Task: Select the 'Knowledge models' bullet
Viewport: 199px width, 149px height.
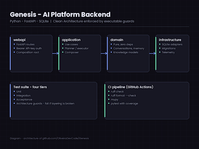Action: pos(126,52)
